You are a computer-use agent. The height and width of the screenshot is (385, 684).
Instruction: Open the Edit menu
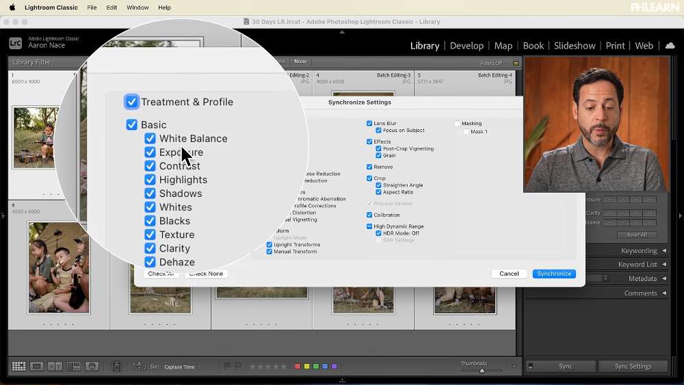pyautogui.click(x=111, y=8)
